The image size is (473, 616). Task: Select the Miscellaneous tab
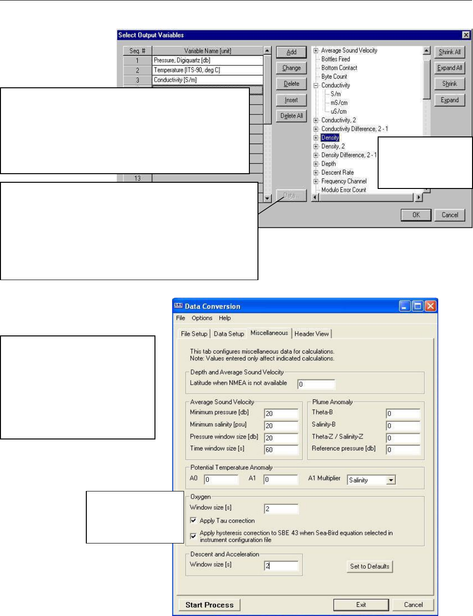269,333
